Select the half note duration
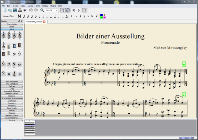The image size is (198, 140). tap(43, 16)
